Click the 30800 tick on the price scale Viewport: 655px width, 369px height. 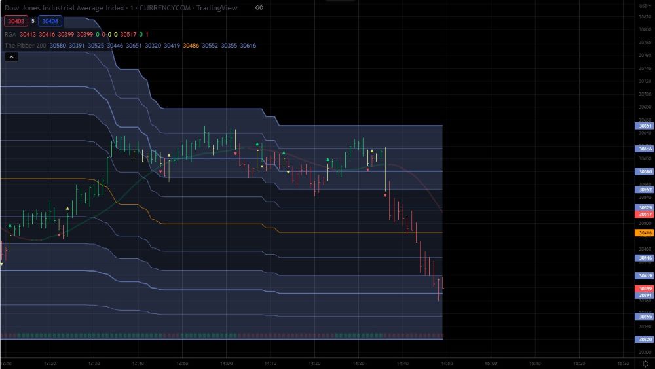click(x=645, y=29)
